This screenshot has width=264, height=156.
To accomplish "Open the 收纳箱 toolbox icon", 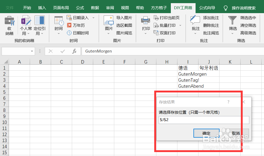I will 9,20.
